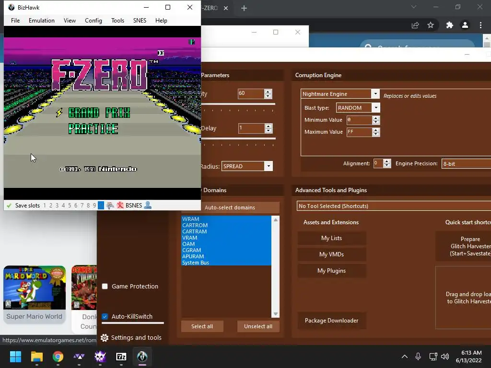
Task: Select save slot 7 in BizHawk
Action: click(82, 206)
